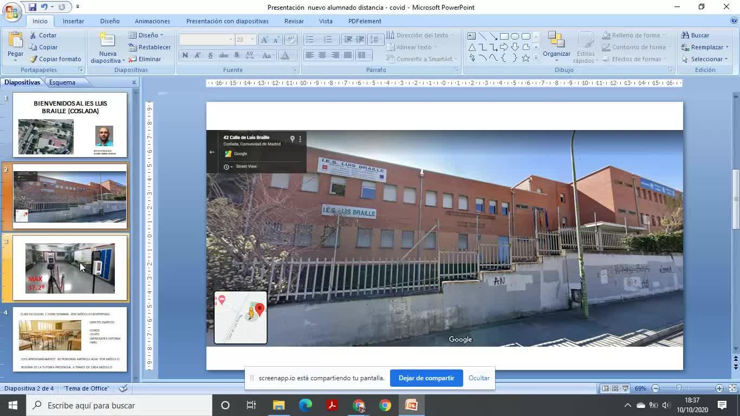Click the Dejar de compartir button
The width and height of the screenshot is (740, 416).
pos(426,378)
